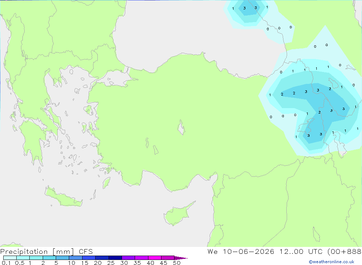
Task: Click the purple arrow above 50 mm
Action: (181, 258)
